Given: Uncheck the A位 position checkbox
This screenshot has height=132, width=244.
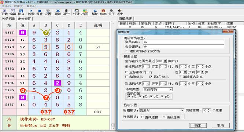Looking at the screenshot, I should (x=129, y=97).
